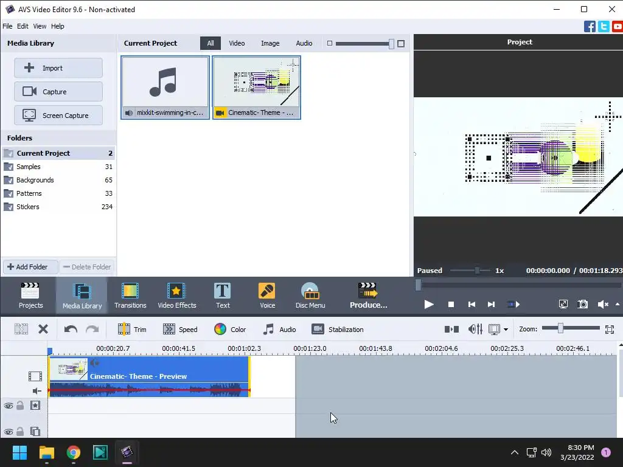Open the Edit menu
The image size is (623, 467).
click(23, 26)
